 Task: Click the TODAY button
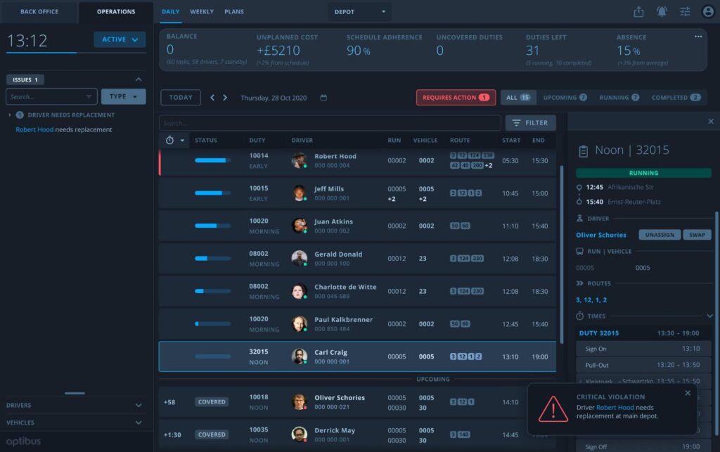click(181, 97)
